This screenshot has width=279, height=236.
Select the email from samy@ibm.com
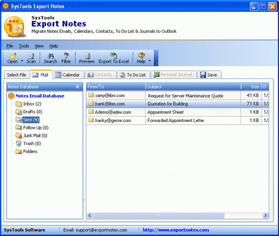coord(177,95)
